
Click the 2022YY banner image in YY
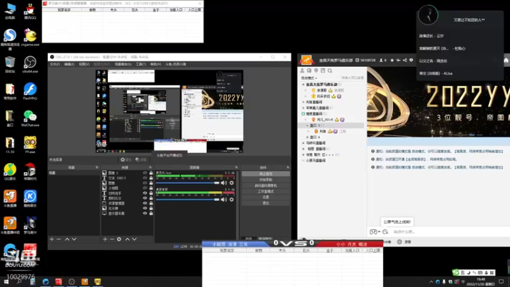pyautogui.click(x=439, y=102)
